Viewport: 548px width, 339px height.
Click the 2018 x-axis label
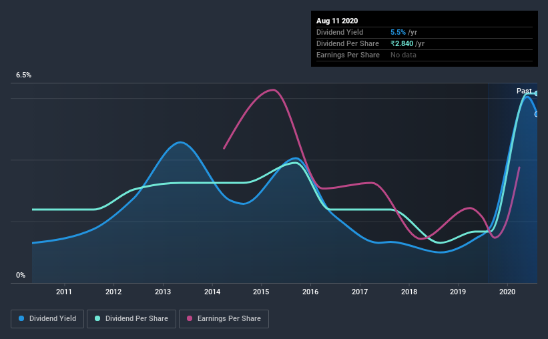coord(409,292)
